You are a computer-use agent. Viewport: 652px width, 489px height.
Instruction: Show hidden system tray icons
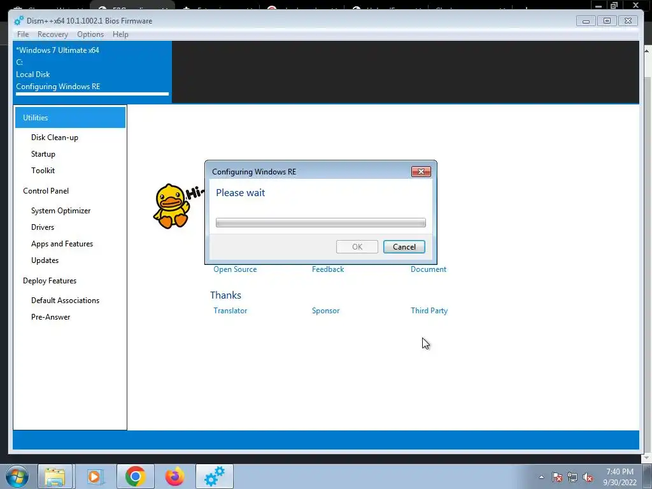[x=541, y=477]
